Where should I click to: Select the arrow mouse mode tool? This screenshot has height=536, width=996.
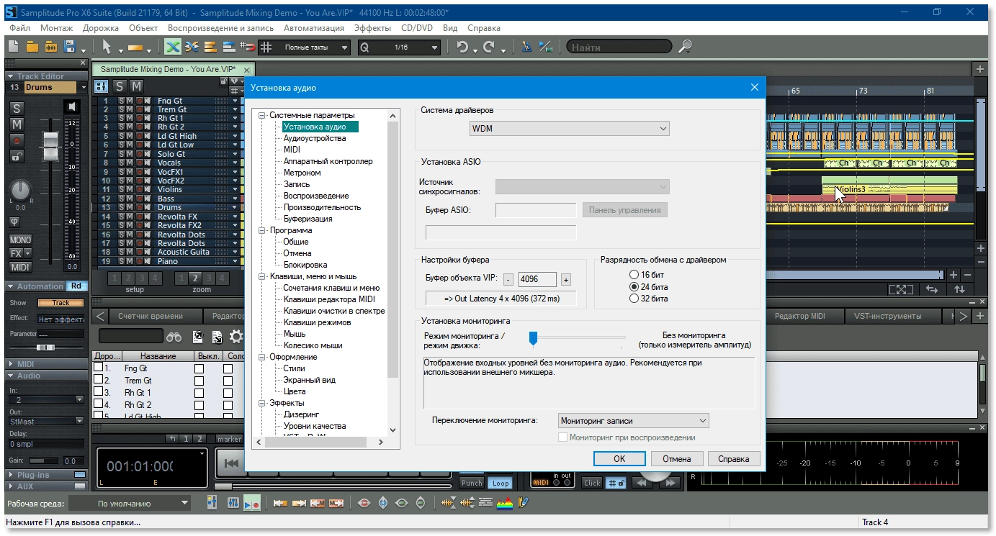click(107, 47)
